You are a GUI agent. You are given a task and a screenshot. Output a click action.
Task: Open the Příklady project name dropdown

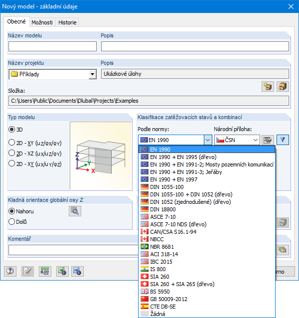[x=92, y=74]
